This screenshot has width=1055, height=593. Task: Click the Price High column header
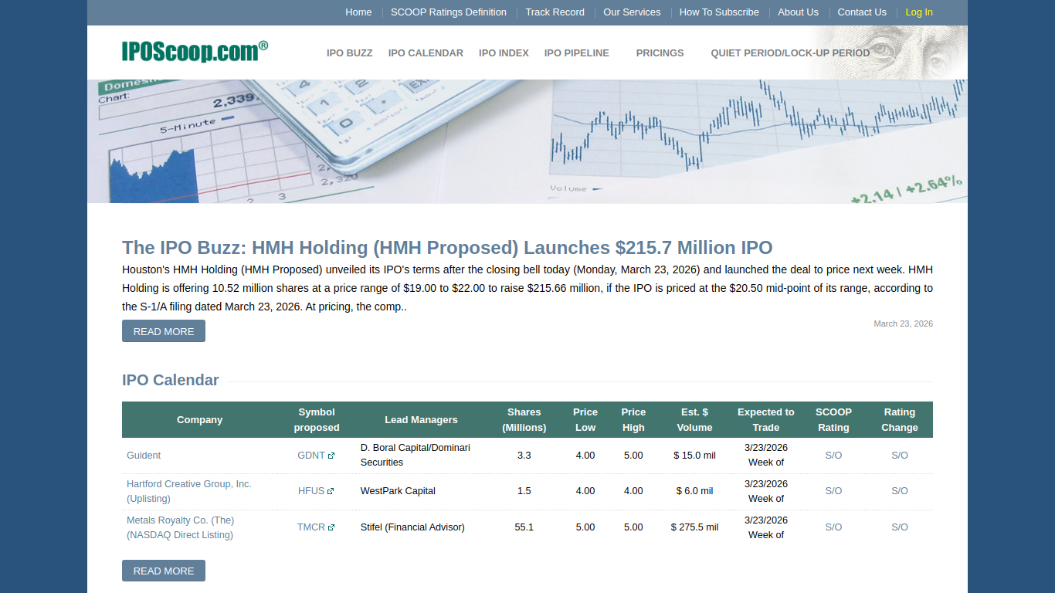633,420
